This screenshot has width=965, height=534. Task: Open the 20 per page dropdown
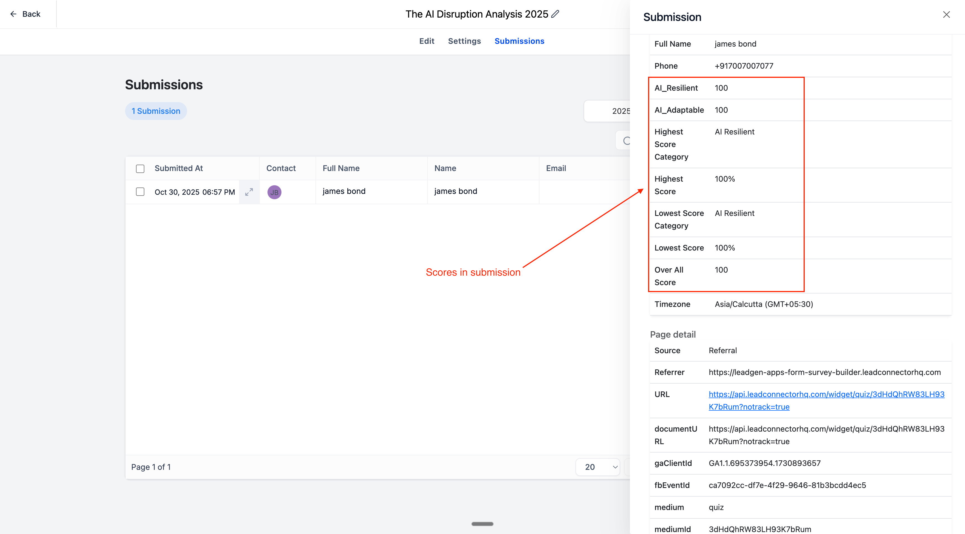pos(598,467)
